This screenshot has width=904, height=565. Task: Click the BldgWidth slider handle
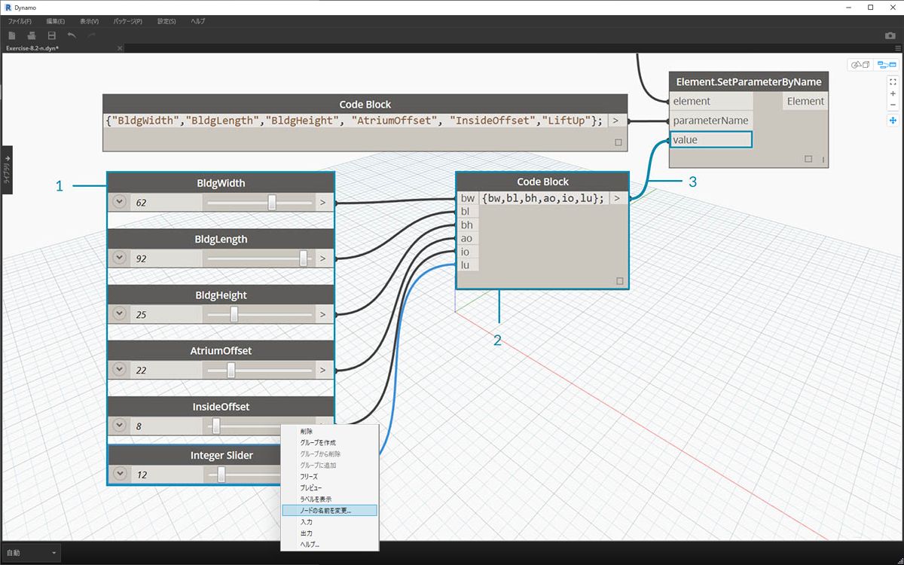(x=272, y=202)
